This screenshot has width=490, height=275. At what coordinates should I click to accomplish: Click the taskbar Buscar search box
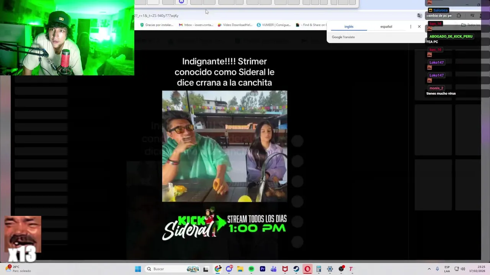pos(173,269)
